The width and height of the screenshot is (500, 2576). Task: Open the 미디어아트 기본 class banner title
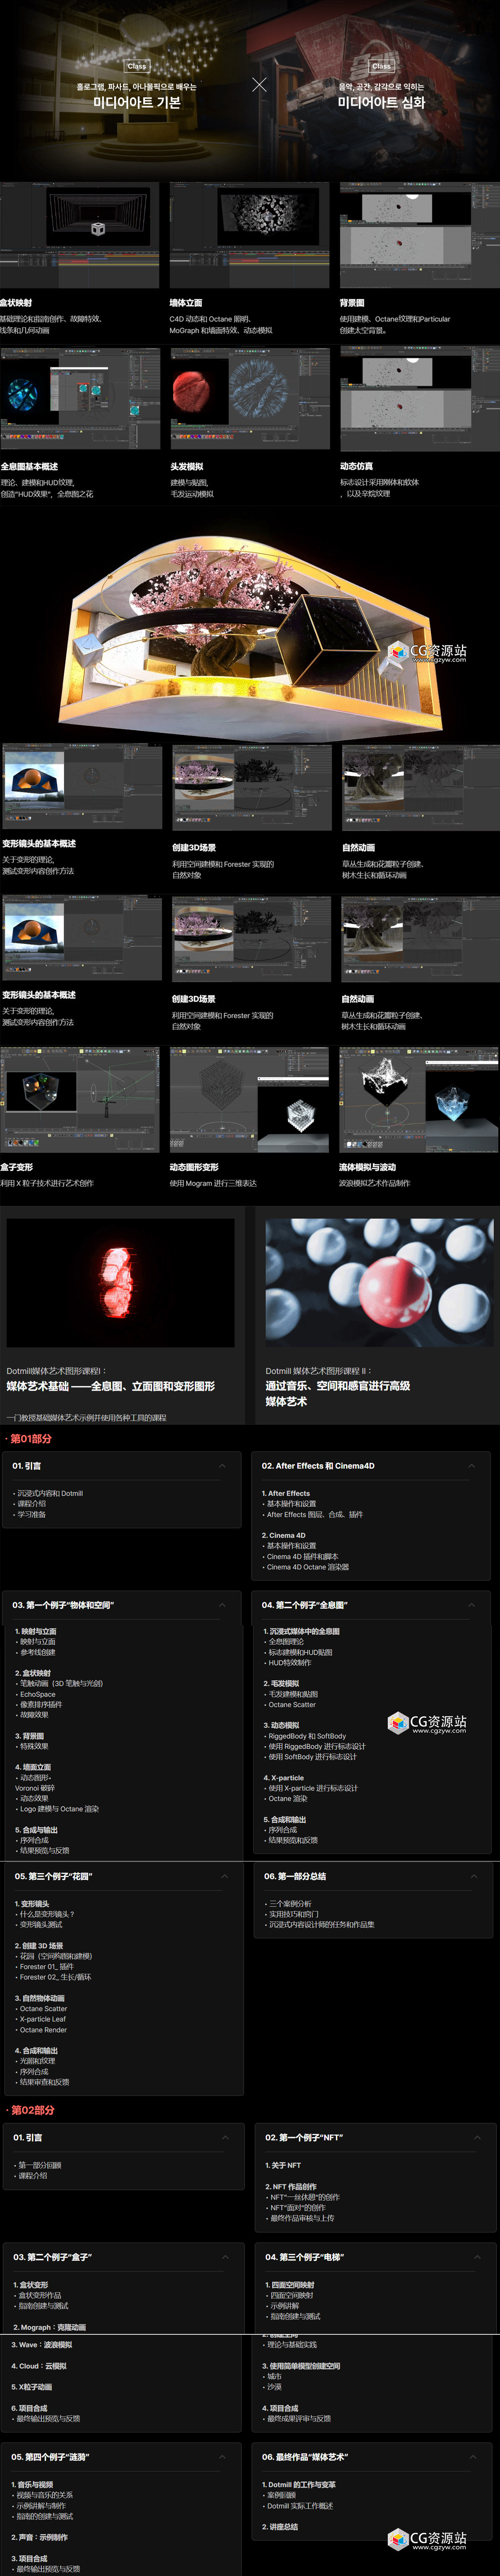[x=137, y=102]
